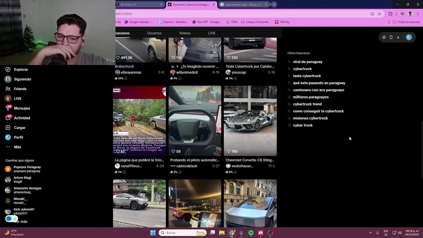The image size is (423, 238).
Task: Open Spotify from the taskbar
Action: [x=251, y=233]
